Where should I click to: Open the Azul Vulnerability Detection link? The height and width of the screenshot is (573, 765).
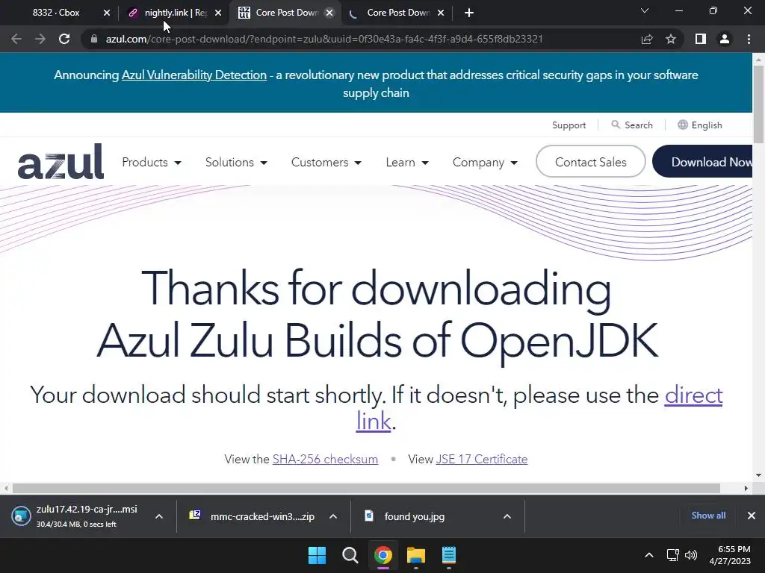tap(194, 75)
